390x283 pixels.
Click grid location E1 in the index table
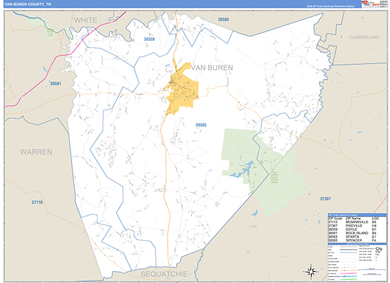coord(374,237)
